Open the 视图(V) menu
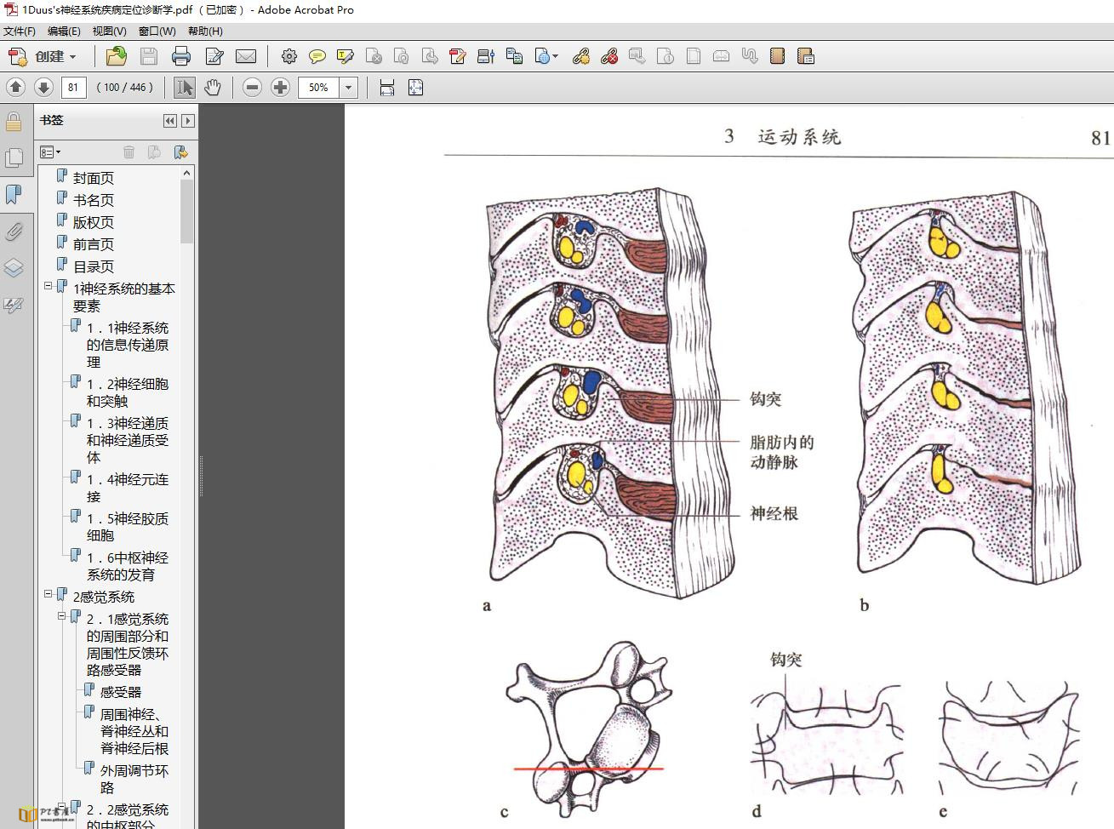1114x829 pixels. [109, 31]
